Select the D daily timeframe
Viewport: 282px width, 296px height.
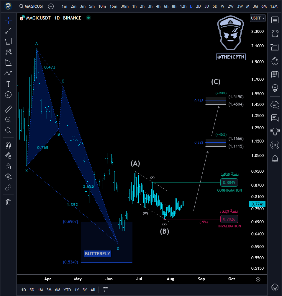191,7
